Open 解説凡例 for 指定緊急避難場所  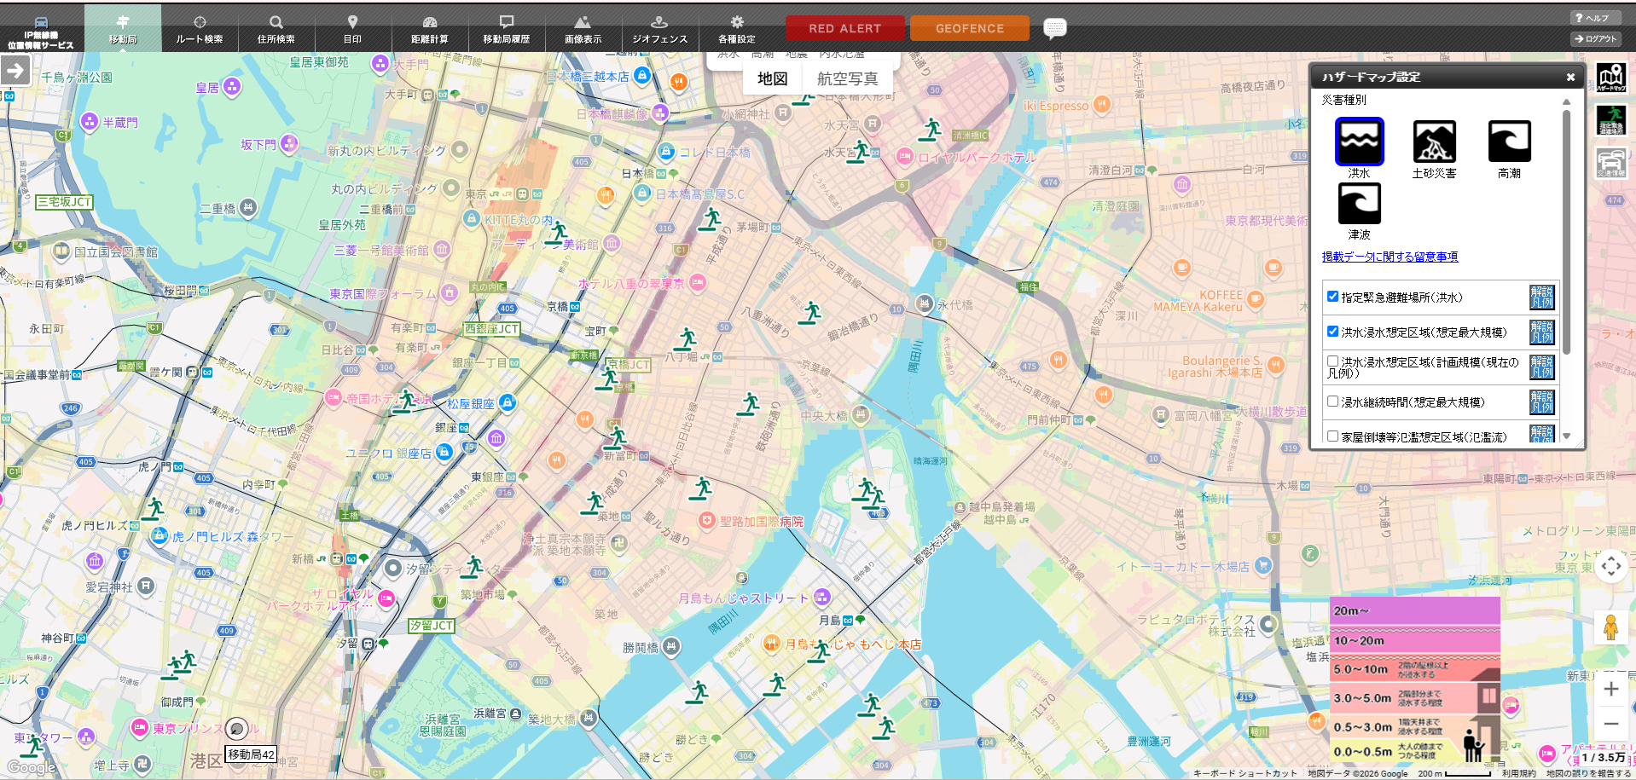1542,298
